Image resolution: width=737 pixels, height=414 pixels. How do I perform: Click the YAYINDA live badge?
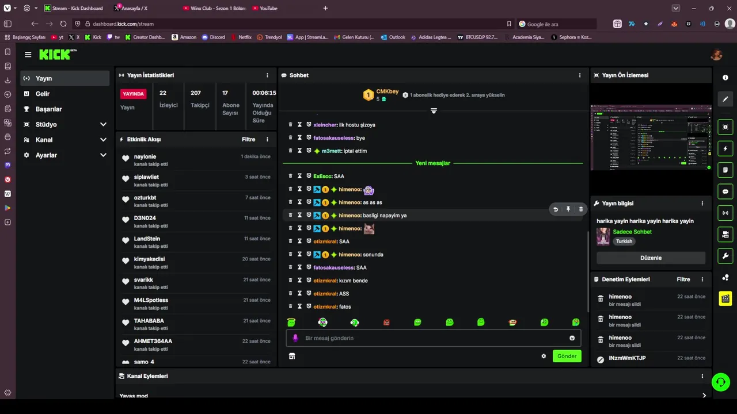click(x=133, y=94)
